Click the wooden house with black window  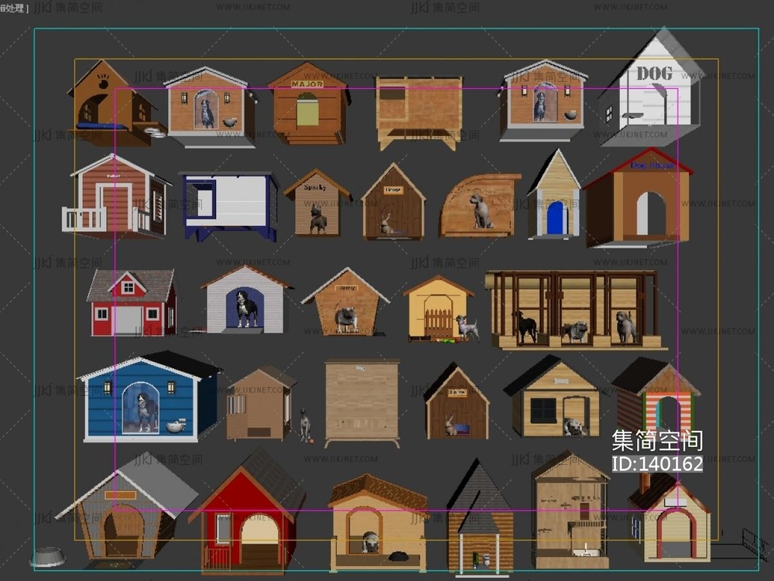(553, 401)
